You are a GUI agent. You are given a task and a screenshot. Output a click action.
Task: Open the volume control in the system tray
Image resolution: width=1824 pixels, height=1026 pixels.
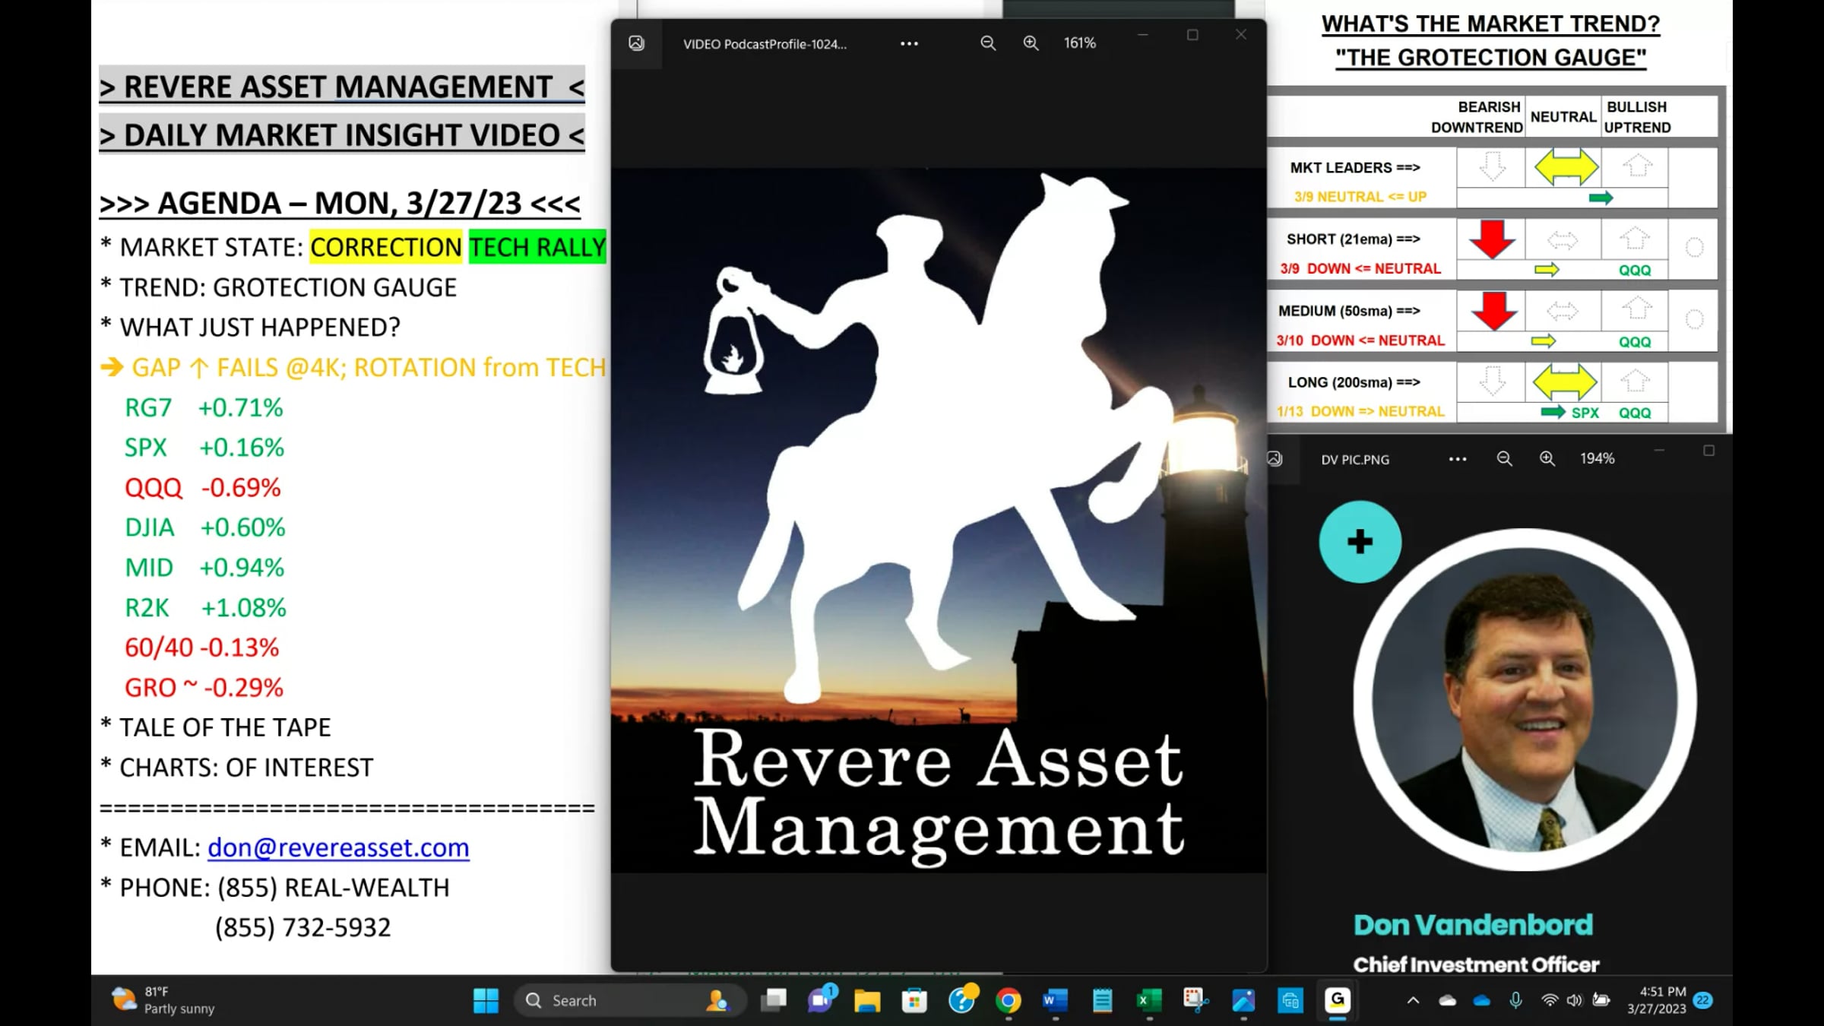[1574, 1000]
